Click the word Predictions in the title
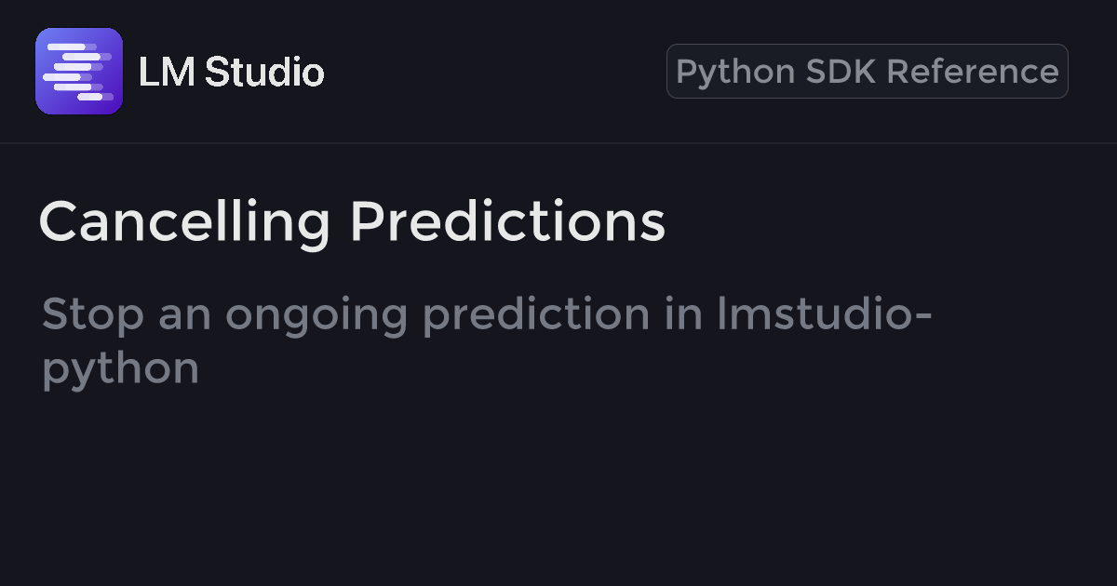Viewport: 1117px width, 586px height. [x=507, y=222]
